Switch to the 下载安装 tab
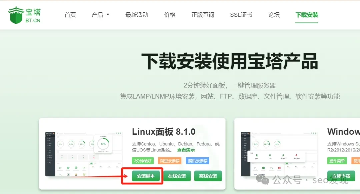Viewport: 360px width, 194px height. pos(307,15)
